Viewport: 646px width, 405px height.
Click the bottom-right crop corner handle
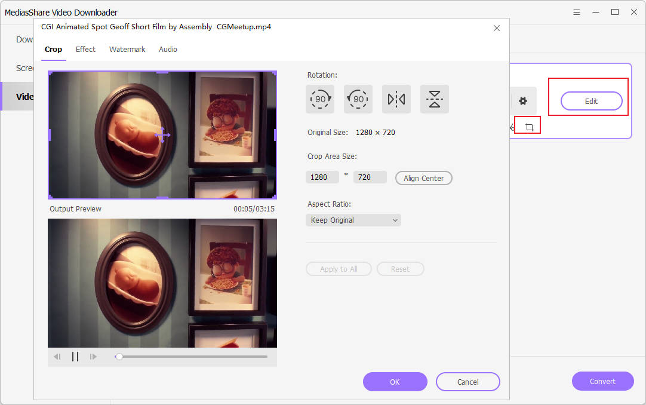[x=275, y=197]
